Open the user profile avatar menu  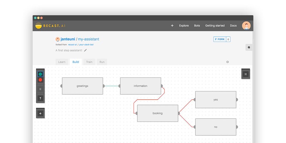(x=246, y=26)
